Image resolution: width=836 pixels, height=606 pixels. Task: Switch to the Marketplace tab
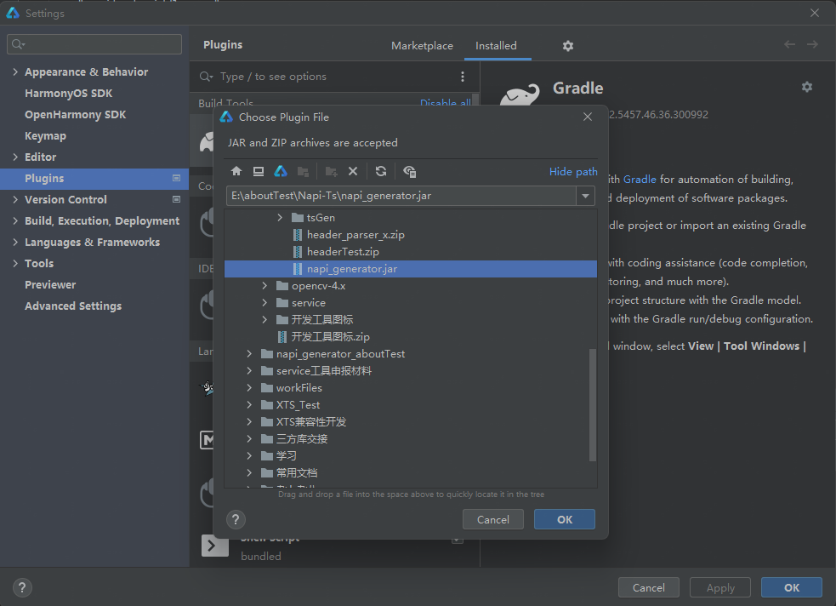[x=422, y=46]
